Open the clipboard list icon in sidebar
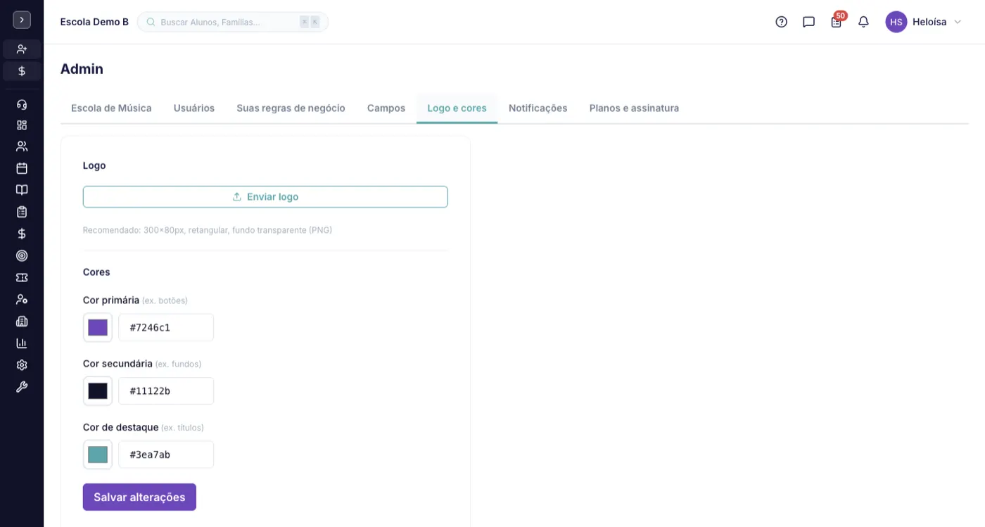 (22, 212)
